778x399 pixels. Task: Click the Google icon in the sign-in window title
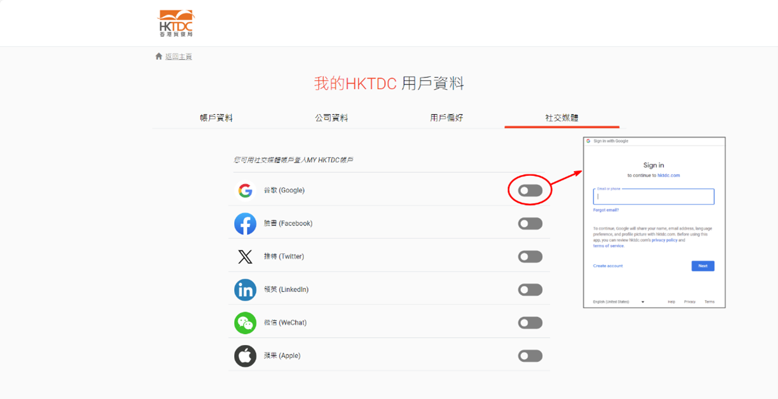[588, 141]
